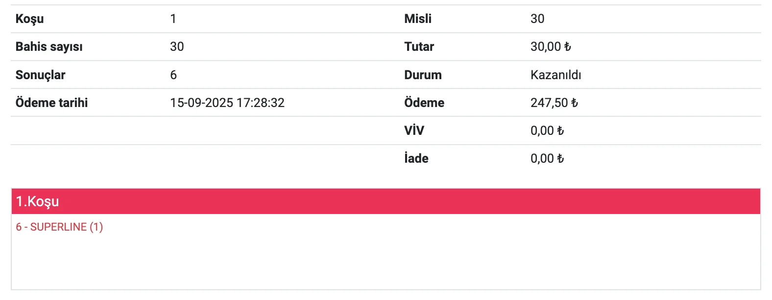This screenshot has width=772, height=300.
Task: Click the 0,00 ₺ value beside İade
Action: tap(547, 158)
